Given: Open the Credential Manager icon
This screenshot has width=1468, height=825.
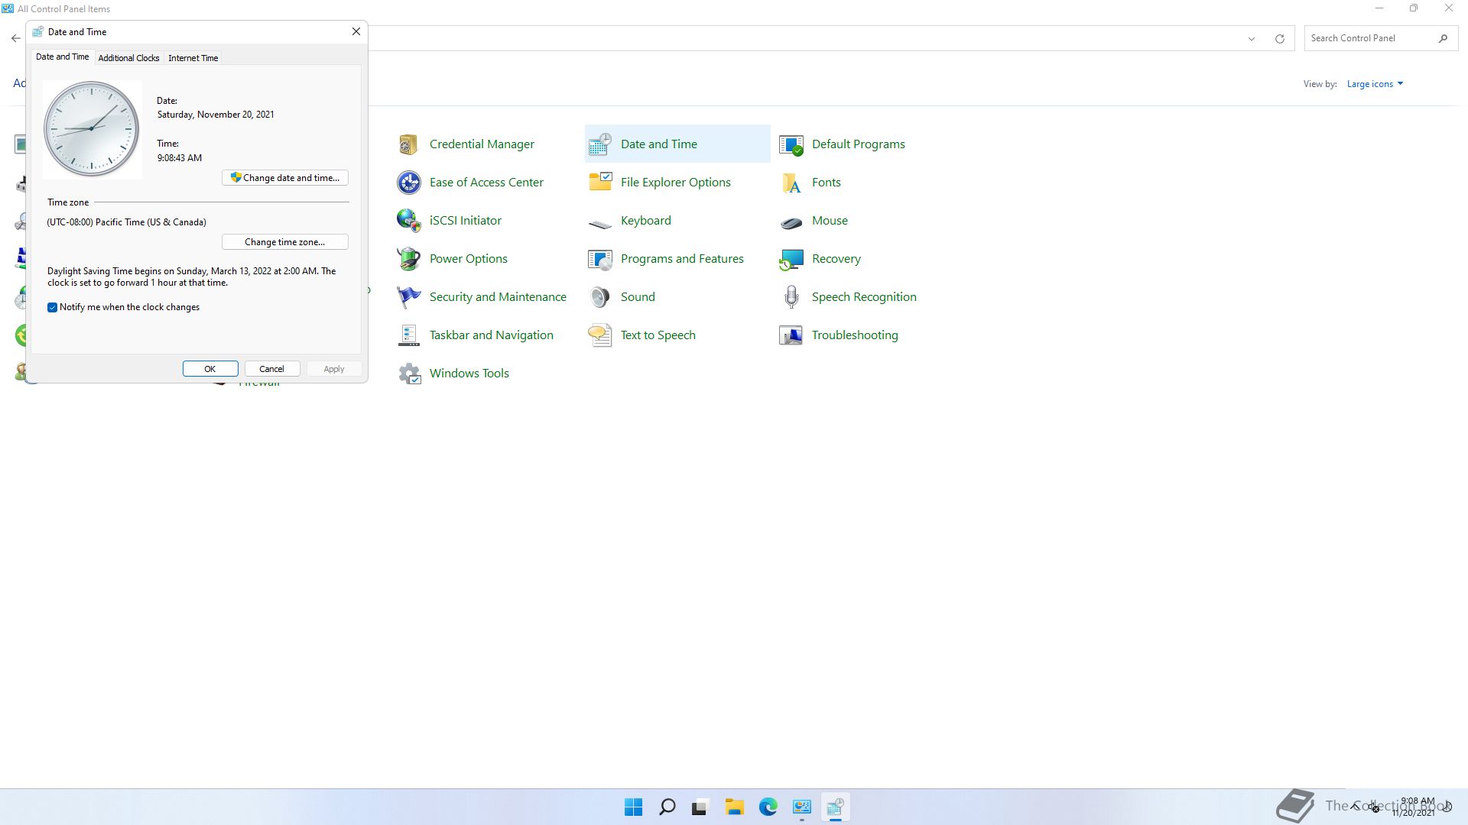Looking at the screenshot, I should pyautogui.click(x=408, y=144).
